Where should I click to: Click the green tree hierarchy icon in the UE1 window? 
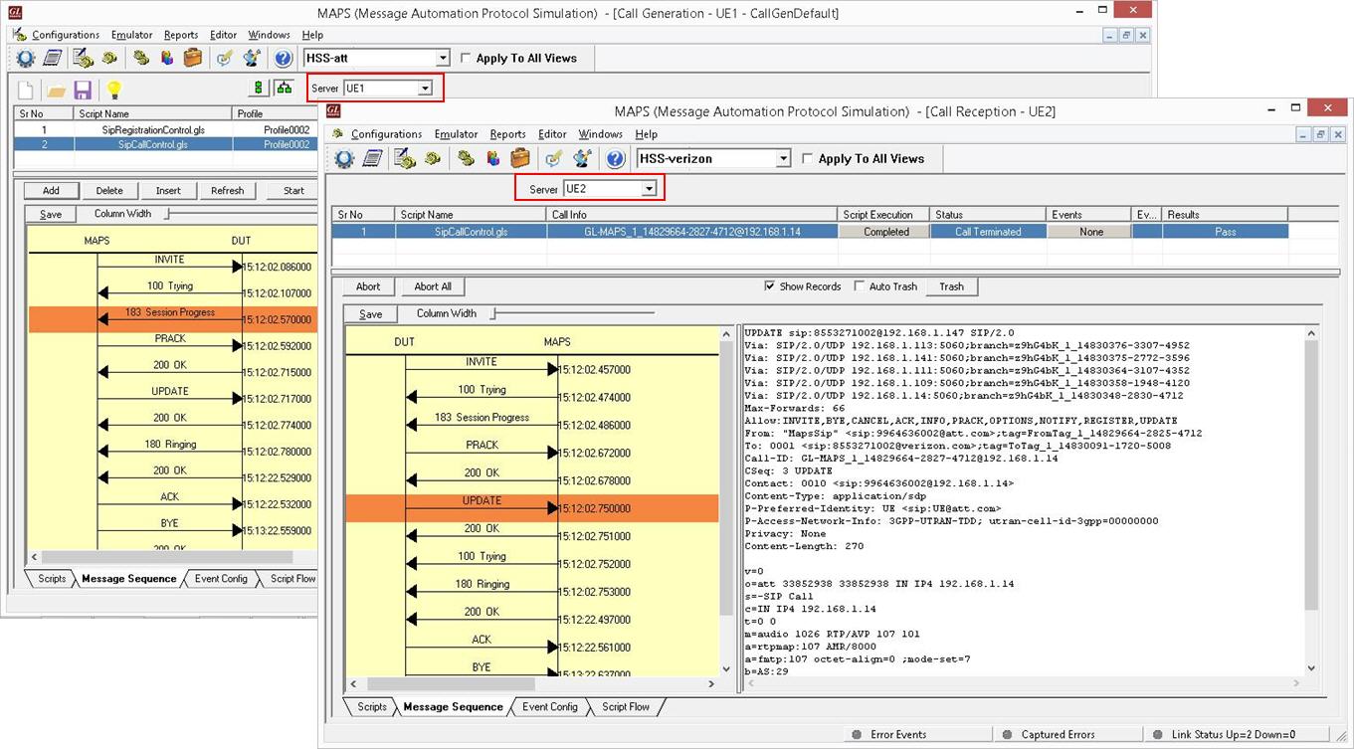pos(285,89)
